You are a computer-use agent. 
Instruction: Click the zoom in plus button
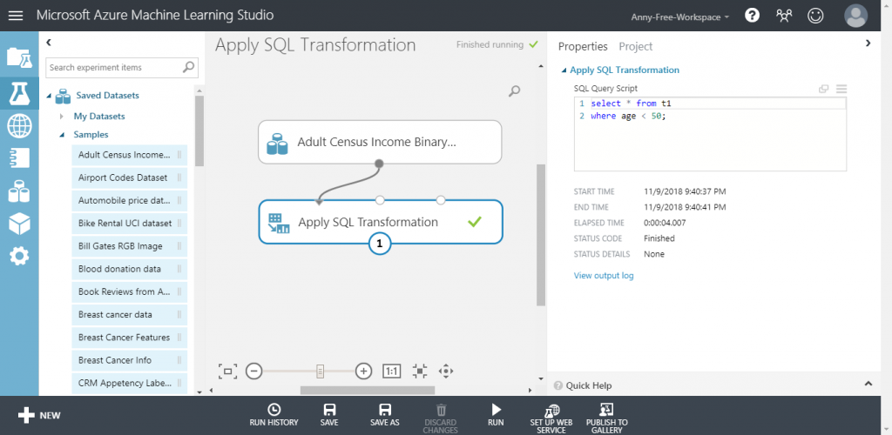click(x=363, y=371)
